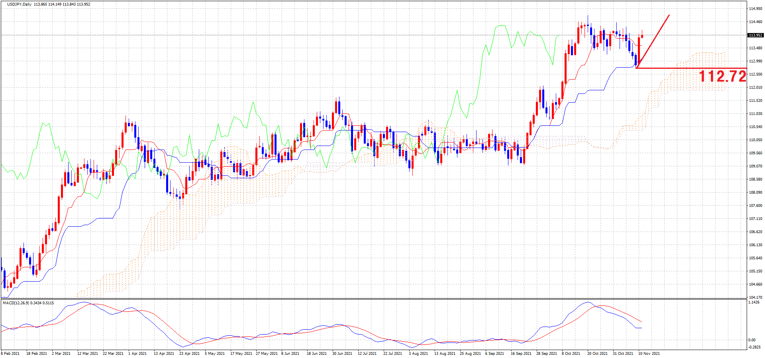
Task: Click the 16 Sep 2021 date label
Action: tap(521, 353)
